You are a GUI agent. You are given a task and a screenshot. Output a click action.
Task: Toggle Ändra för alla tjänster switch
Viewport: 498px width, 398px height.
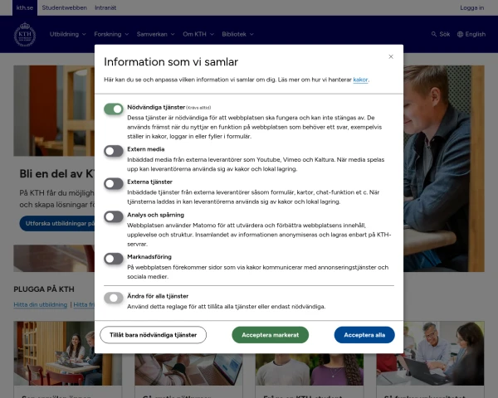pos(114,298)
